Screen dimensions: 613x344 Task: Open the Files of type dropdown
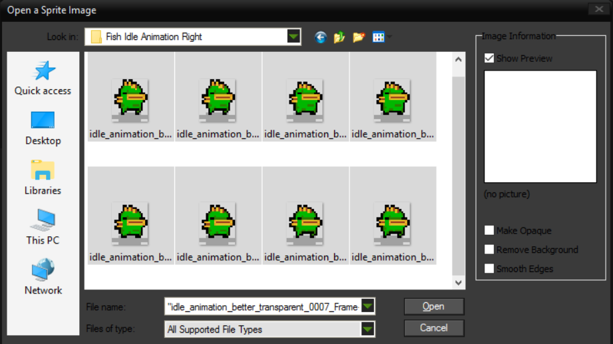(367, 329)
